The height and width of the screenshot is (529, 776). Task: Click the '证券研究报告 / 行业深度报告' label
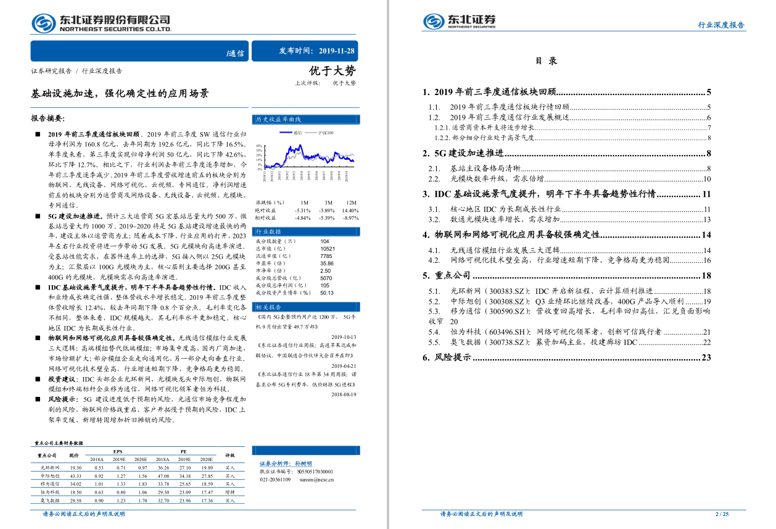click(x=76, y=71)
